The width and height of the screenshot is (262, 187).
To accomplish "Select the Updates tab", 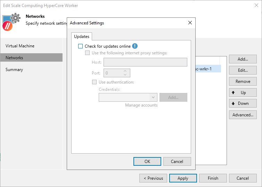I will (x=82, y=37).
